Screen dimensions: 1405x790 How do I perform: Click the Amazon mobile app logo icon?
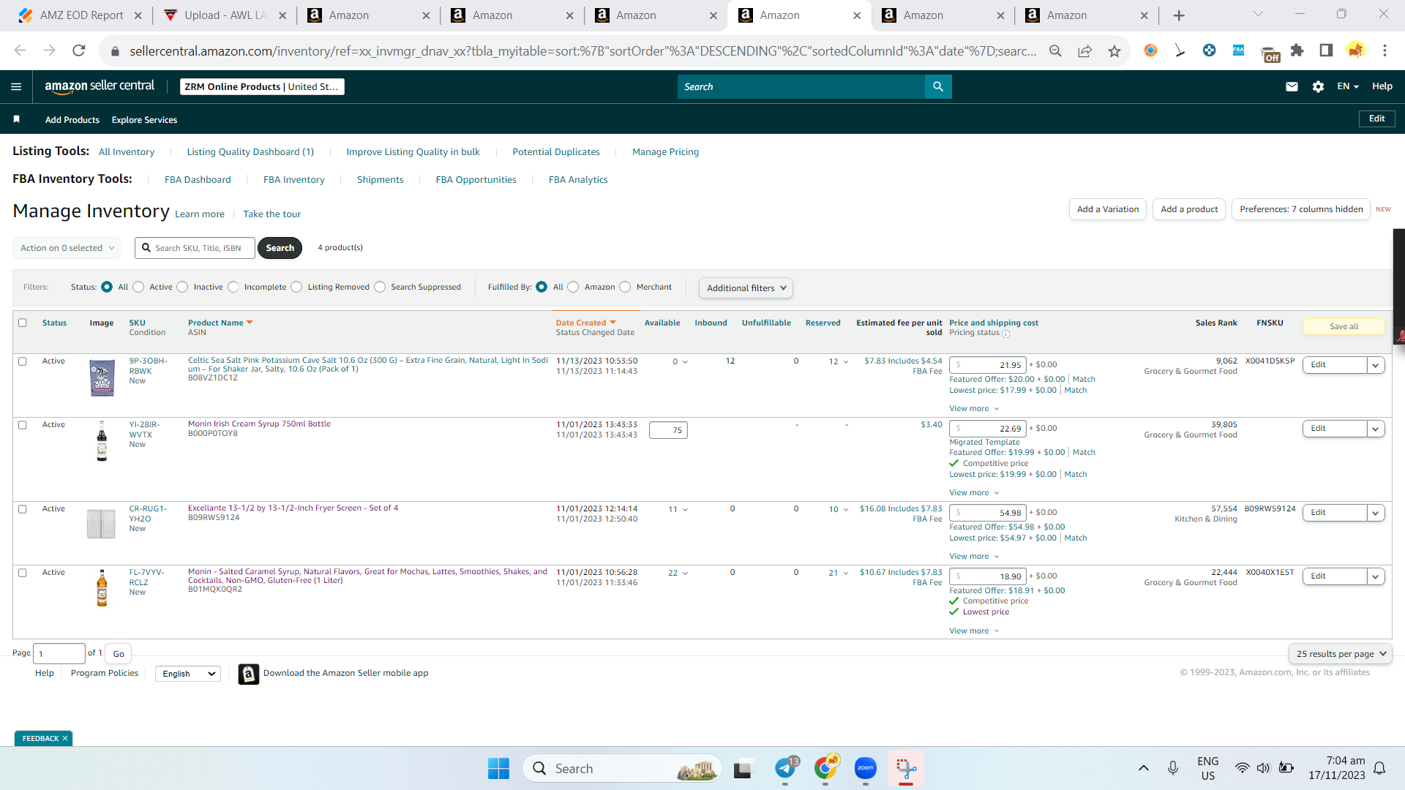coord(249,674)
